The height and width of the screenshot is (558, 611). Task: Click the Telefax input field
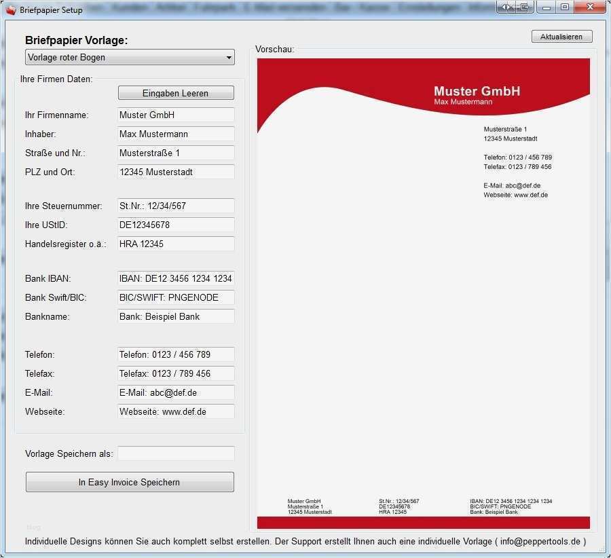point(175,373)
